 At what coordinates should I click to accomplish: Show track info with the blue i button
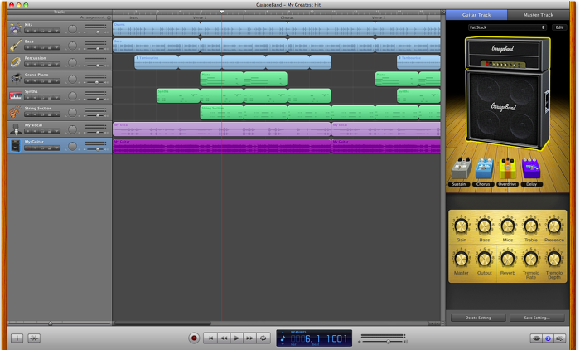coord(548,338)
